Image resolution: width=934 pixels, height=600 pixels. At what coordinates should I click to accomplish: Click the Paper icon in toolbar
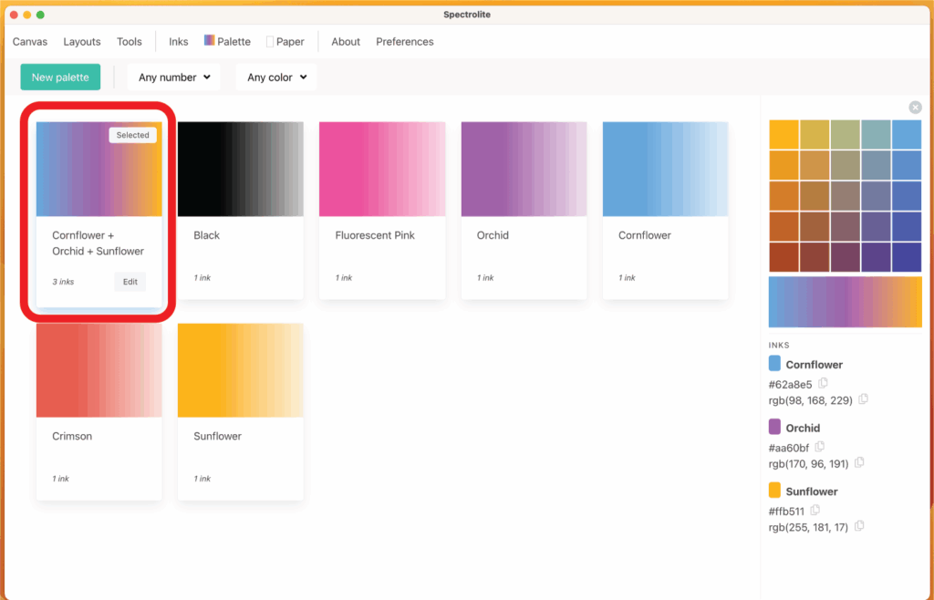click(x=270, y=42)
